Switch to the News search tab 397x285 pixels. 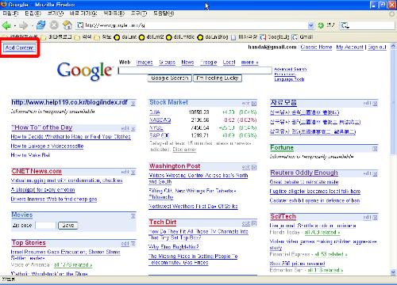click(x=187, y=63)
